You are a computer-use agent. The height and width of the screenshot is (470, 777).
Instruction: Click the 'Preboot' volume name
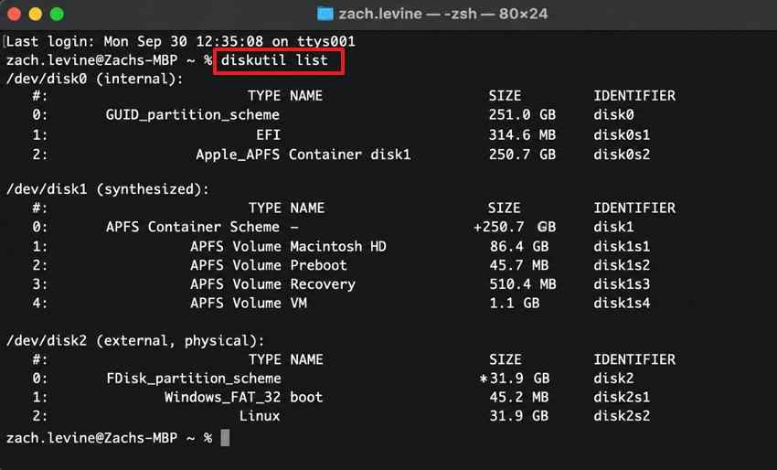coord(318,265)
